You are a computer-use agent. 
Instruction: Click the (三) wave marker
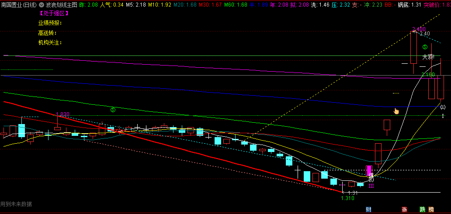coord(443,107)
